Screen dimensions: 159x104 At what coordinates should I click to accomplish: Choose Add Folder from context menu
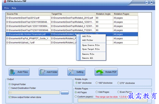pyautogui.click(x=88, y=40)
